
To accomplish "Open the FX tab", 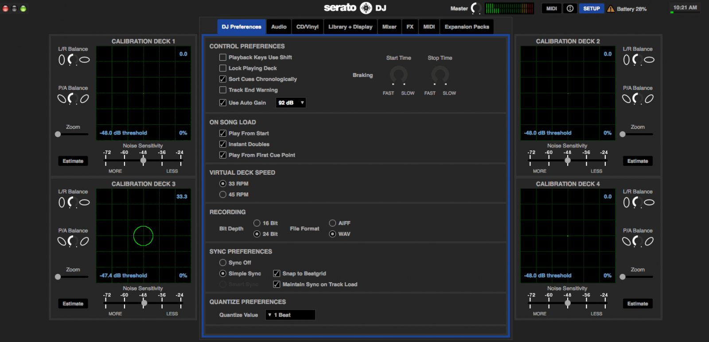I will 410,27.
